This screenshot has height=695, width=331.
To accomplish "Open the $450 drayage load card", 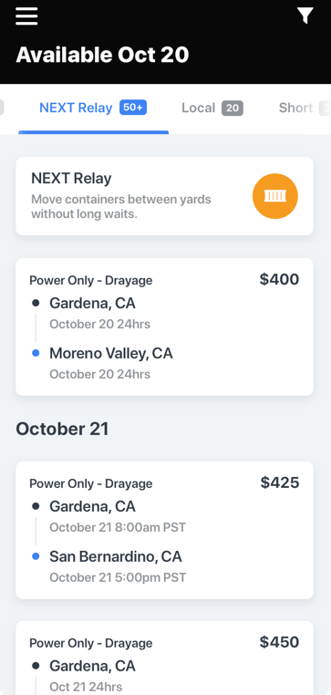I will [164, 658].
